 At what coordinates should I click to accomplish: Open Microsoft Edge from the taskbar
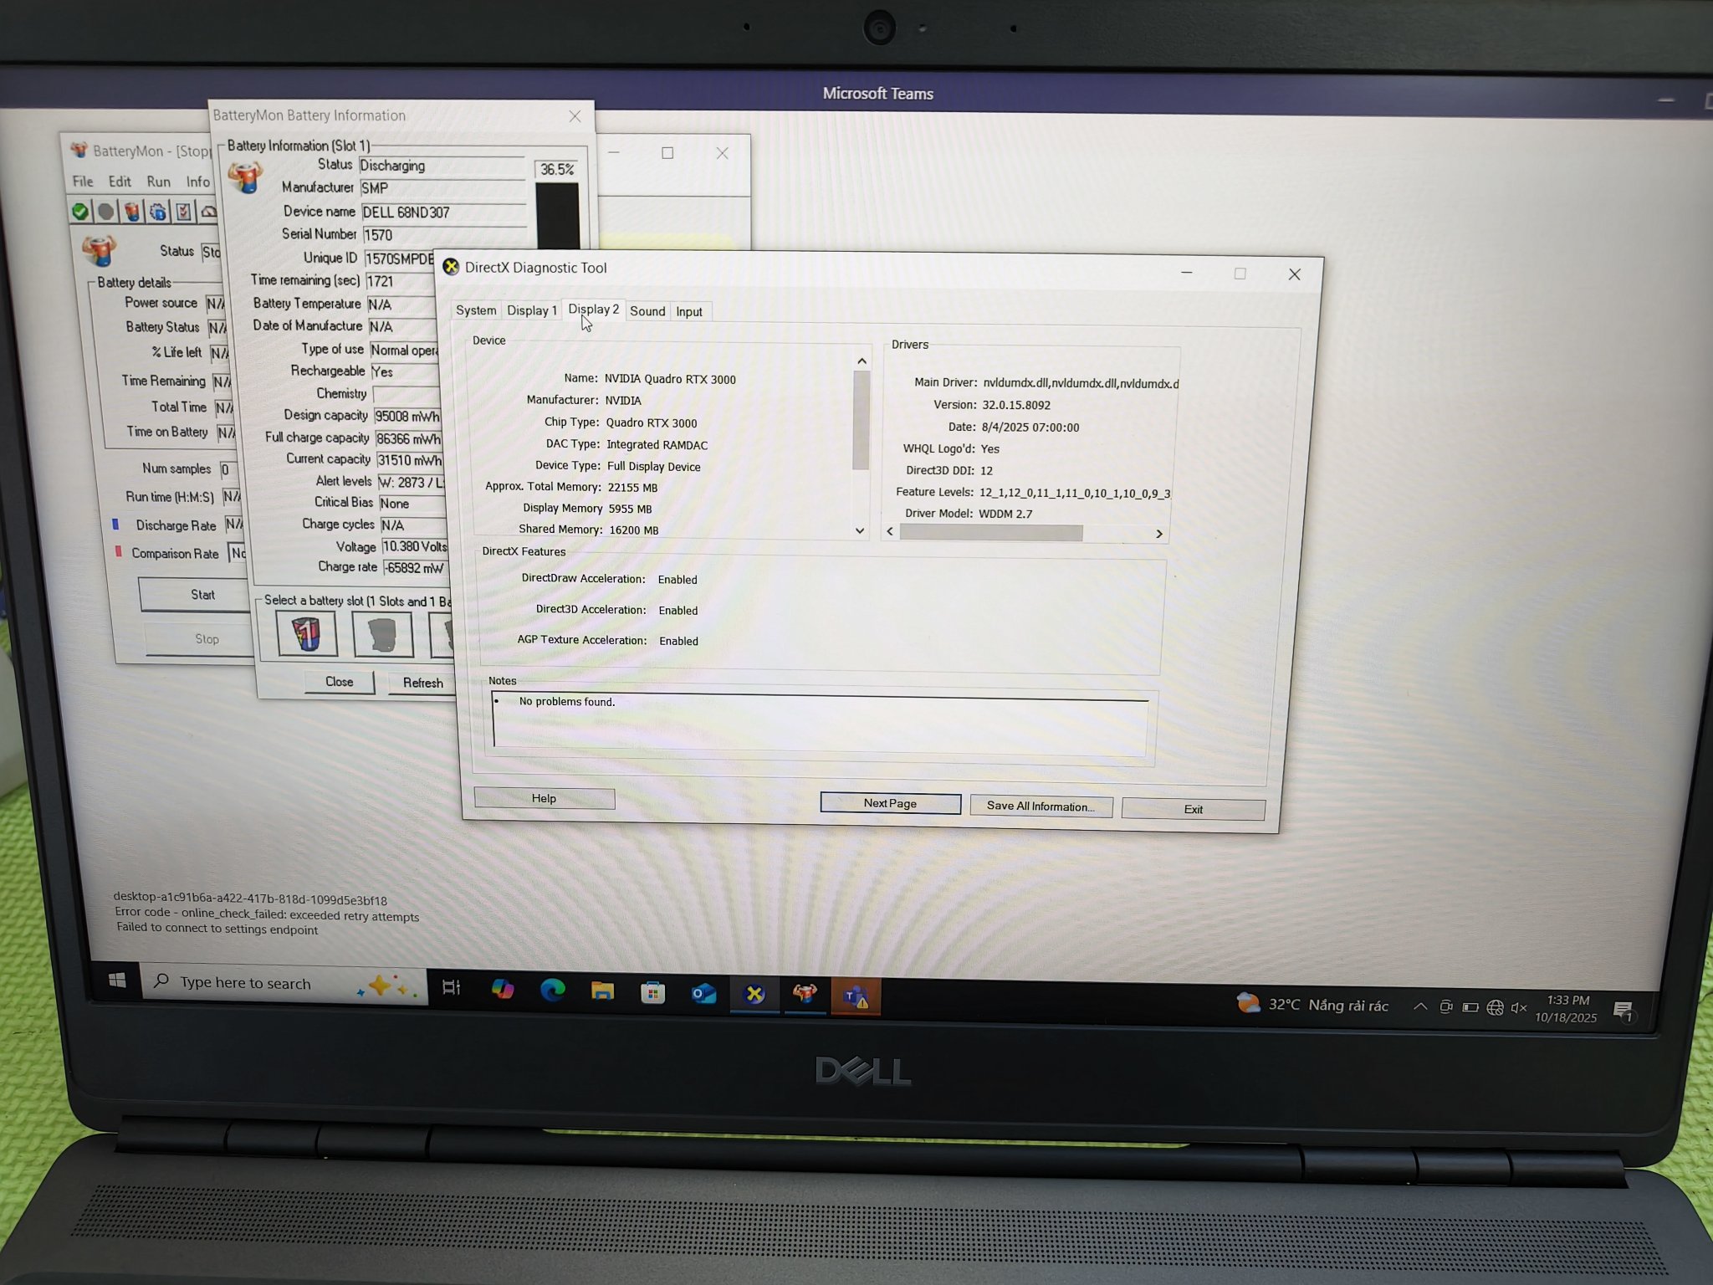[x=552, y=991]
